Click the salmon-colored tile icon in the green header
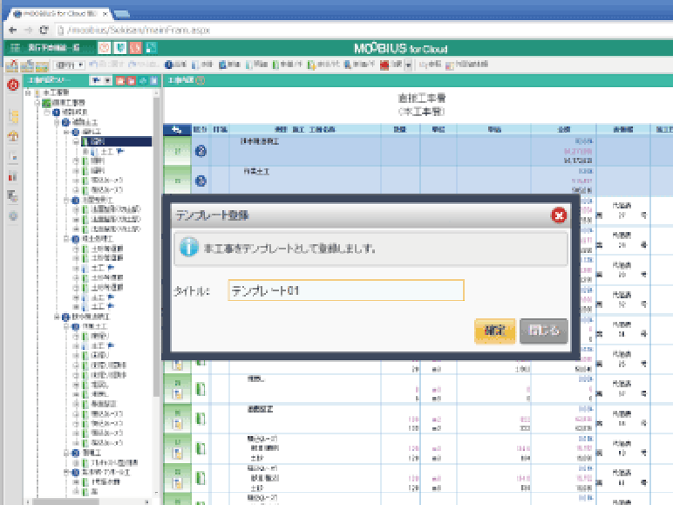 (x=136, y=48)
